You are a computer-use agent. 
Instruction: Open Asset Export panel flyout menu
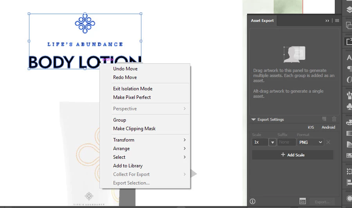(337, 21)
